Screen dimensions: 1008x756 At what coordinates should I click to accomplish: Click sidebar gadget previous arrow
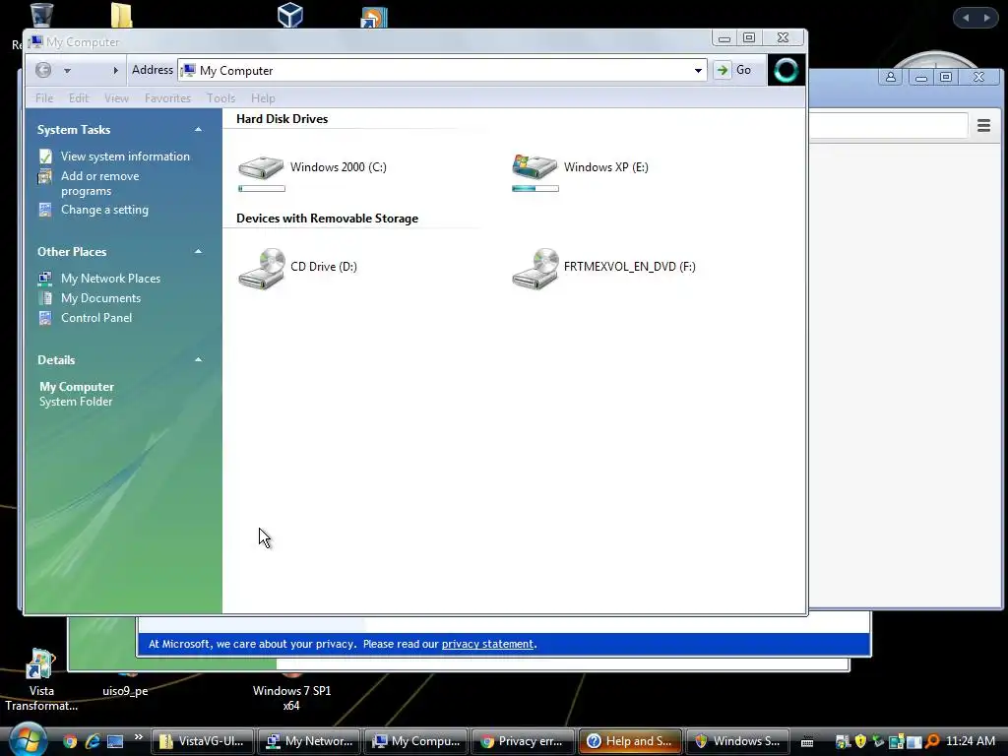(966, 18)
